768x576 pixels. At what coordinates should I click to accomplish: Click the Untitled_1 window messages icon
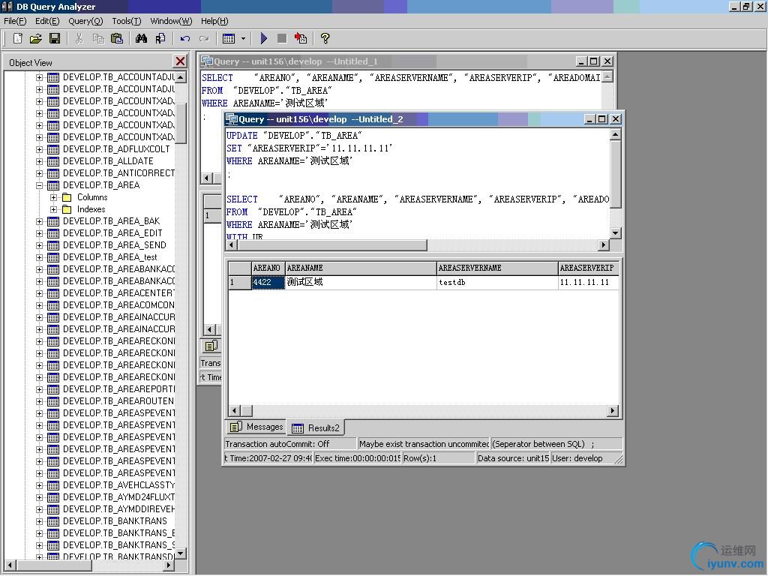pyautogui.click(x=211, y=346)
